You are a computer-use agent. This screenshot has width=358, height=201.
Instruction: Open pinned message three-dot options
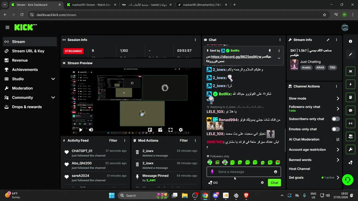coord(279,51)
